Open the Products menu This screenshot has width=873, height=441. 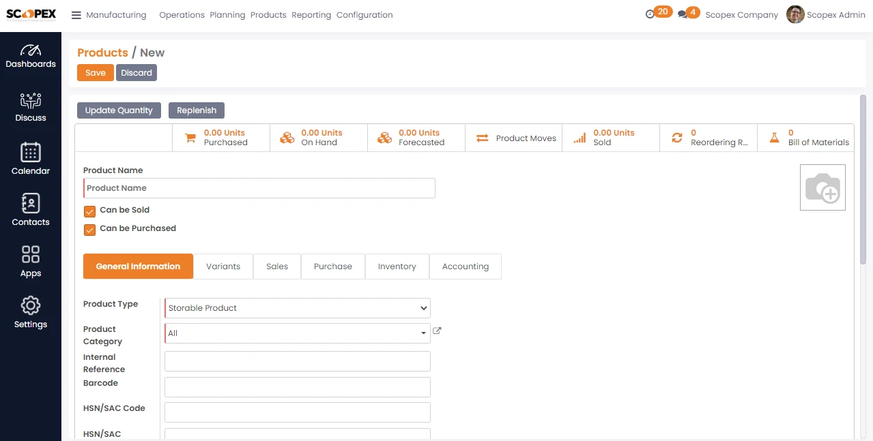pos(268,15)
